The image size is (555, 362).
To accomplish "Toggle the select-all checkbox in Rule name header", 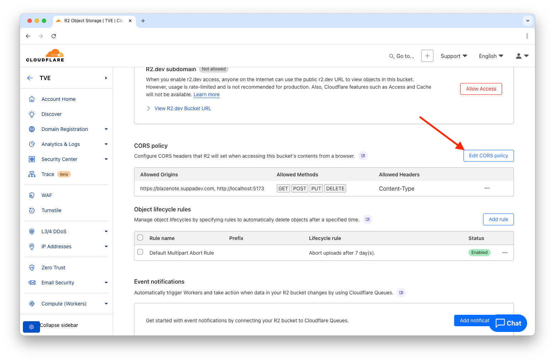I will click(x=140, y=238).
